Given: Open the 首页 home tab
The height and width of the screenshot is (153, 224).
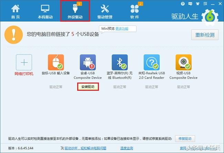Looking at the screenshot, I should click(16, 12).
